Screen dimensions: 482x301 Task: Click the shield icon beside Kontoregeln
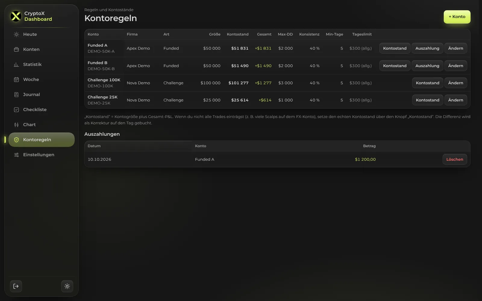pos(17,140)
